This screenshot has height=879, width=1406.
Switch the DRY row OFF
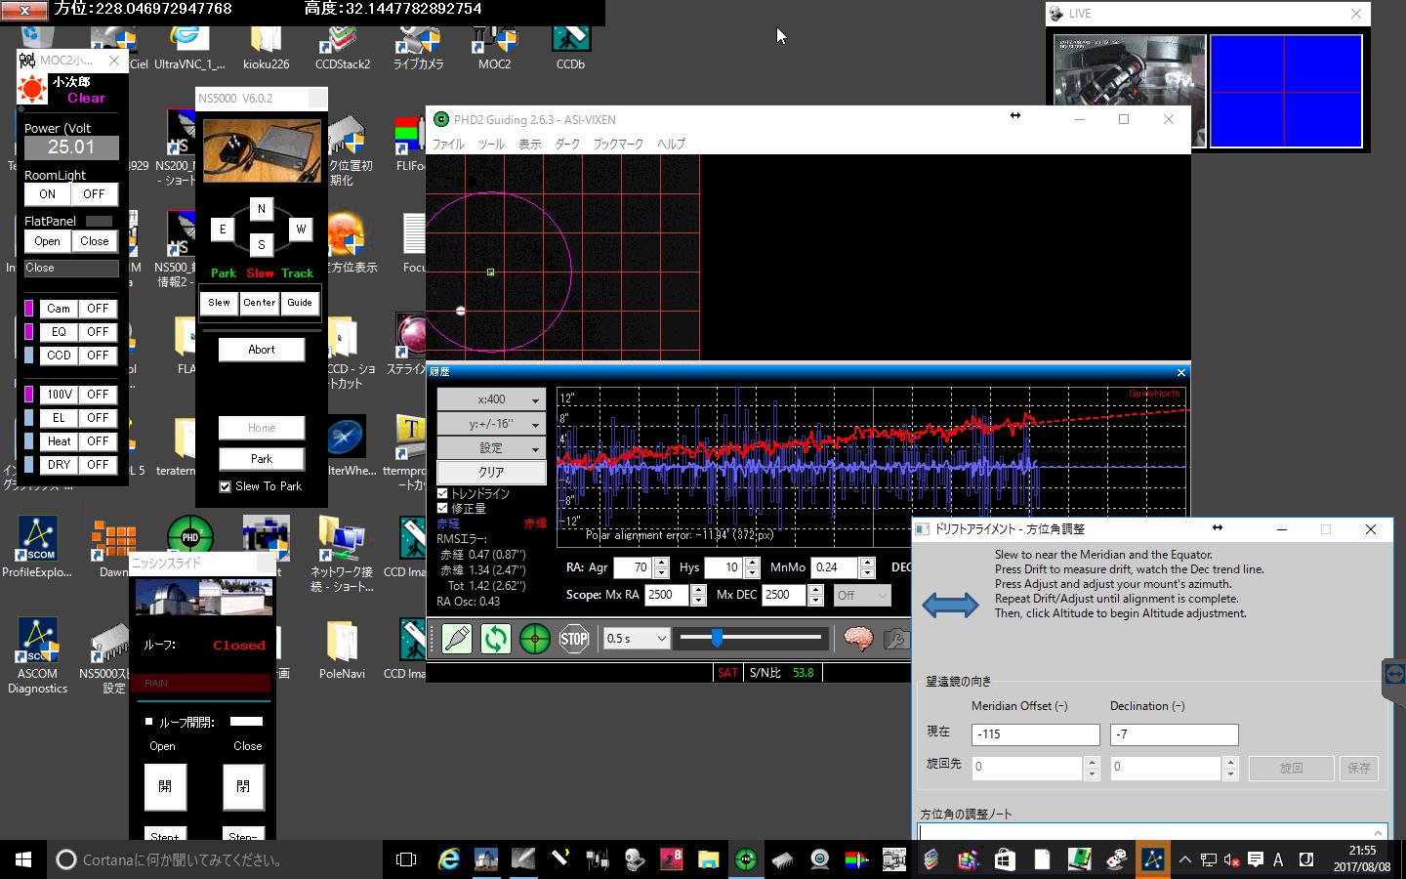[x=98, y=465]
